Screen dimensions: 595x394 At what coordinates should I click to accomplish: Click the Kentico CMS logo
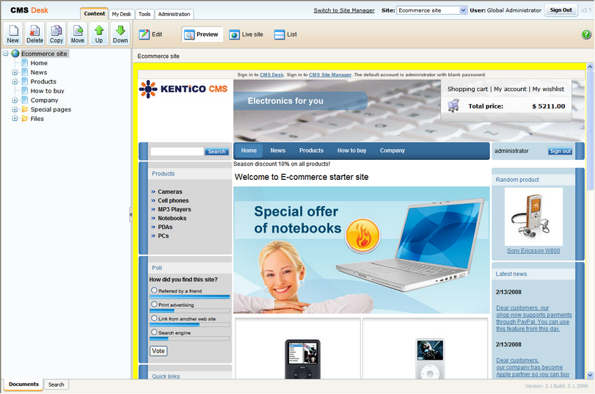183,89
